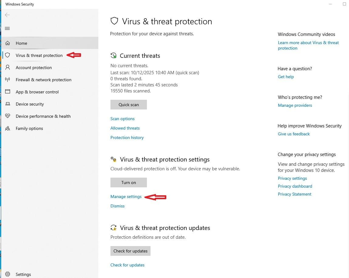Click the Virus & threat protection shield icon

(x=8, y=55)
